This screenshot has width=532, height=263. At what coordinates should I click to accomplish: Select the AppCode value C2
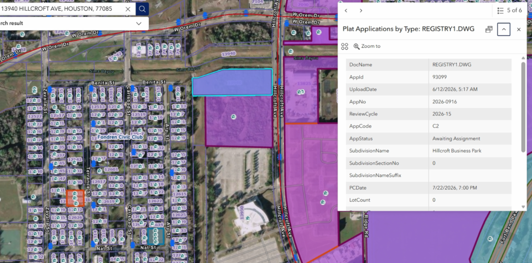tap(435, 126)
